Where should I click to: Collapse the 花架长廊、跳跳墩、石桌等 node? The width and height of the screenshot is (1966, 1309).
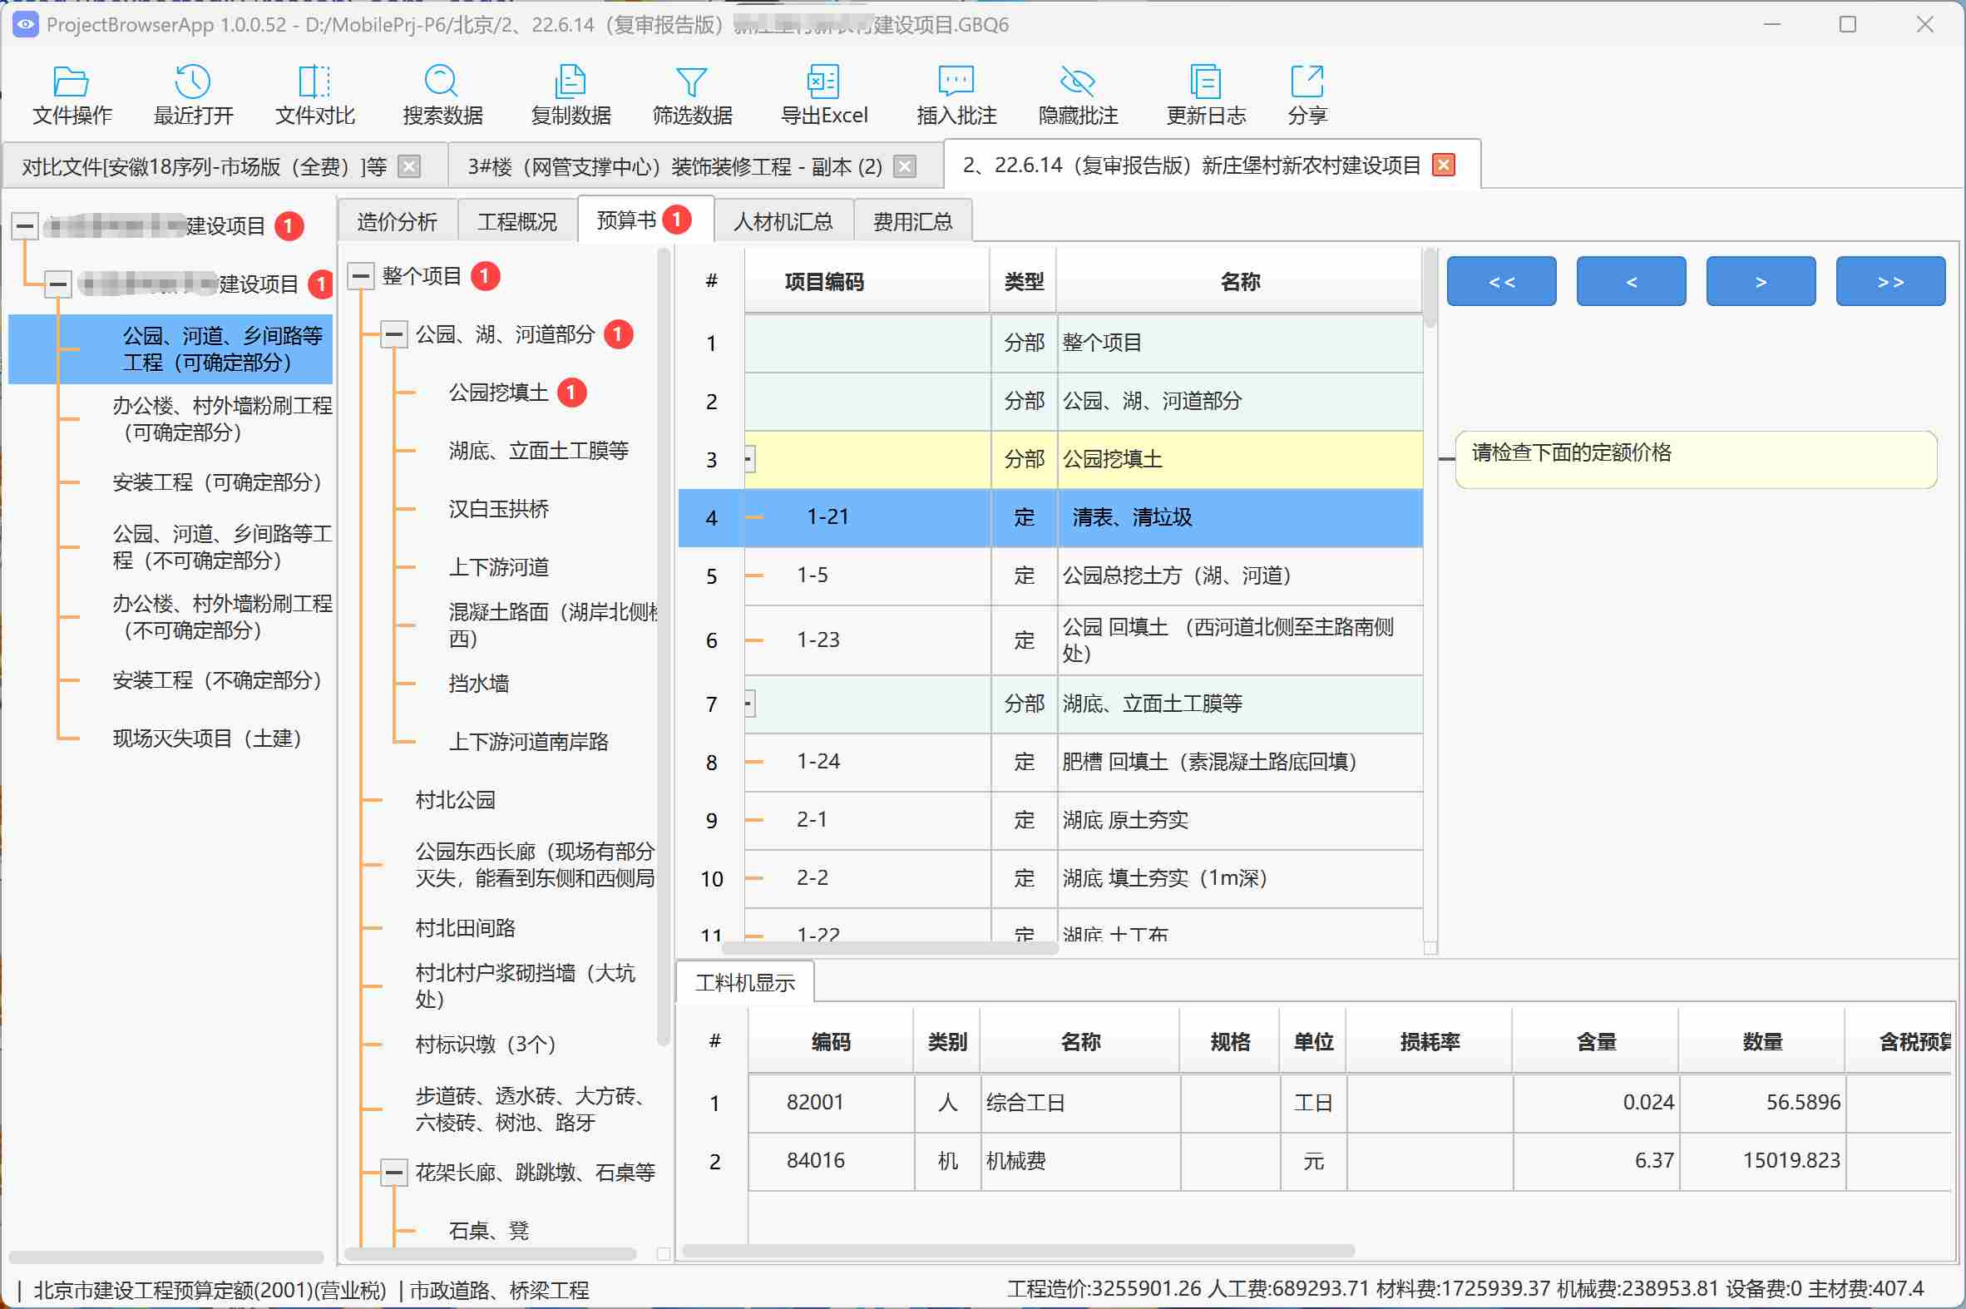(394, 1172)
